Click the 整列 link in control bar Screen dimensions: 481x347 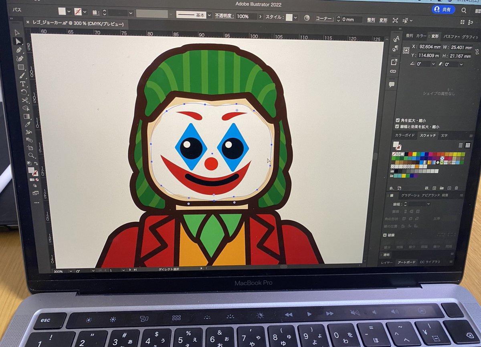pyautogui.click(x=371, y=20)
